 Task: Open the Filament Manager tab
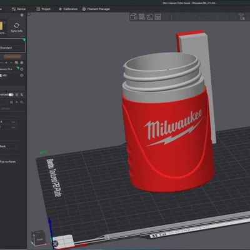click(x=96, y=9)
